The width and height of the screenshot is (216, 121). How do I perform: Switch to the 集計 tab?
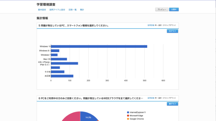(82, 10)
